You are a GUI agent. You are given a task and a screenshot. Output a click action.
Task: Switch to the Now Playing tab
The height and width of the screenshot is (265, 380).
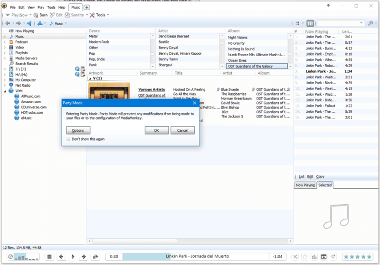(x=305, y=185)
